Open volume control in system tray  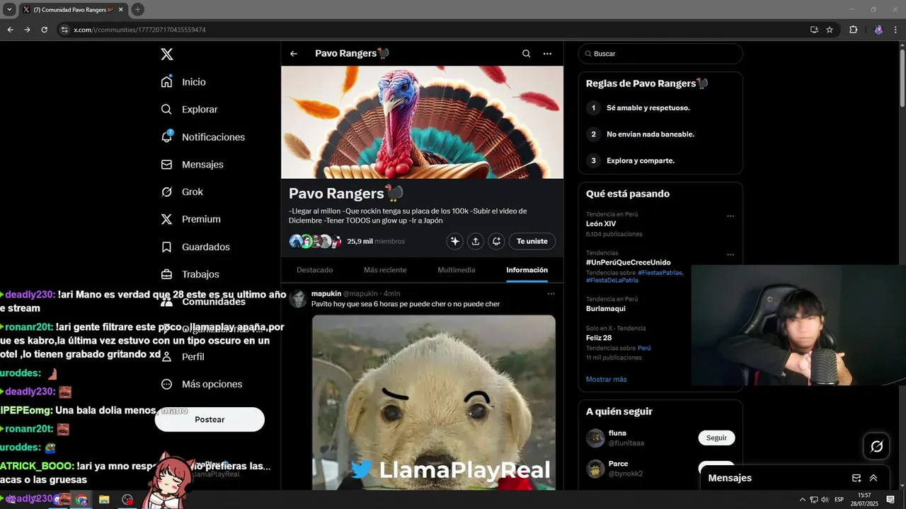(x=825, y=500)
